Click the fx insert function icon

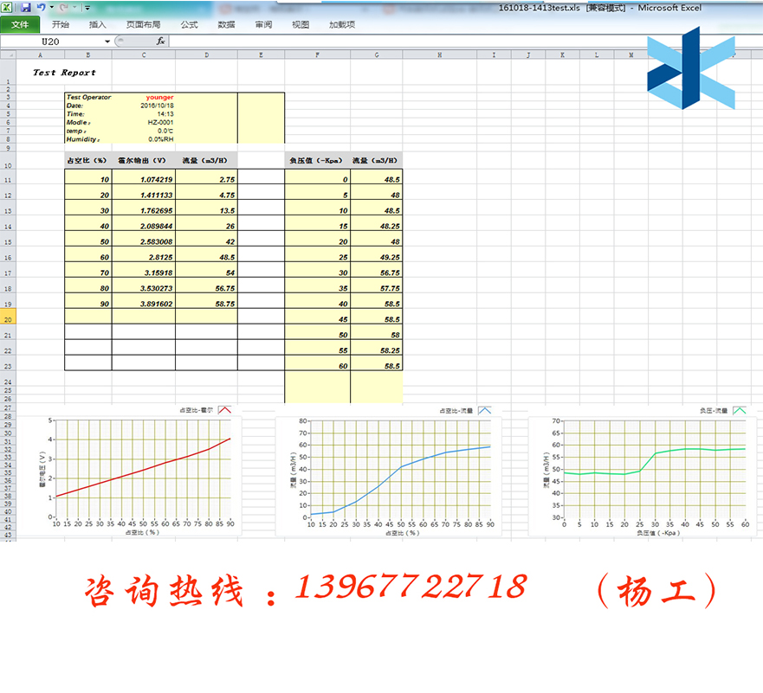(x=160, y=41)
